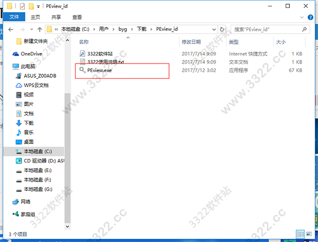Viewport: 318px width, 242px height.
Task: Click navigation pane scrollbar up arrow
Action: 67,40
